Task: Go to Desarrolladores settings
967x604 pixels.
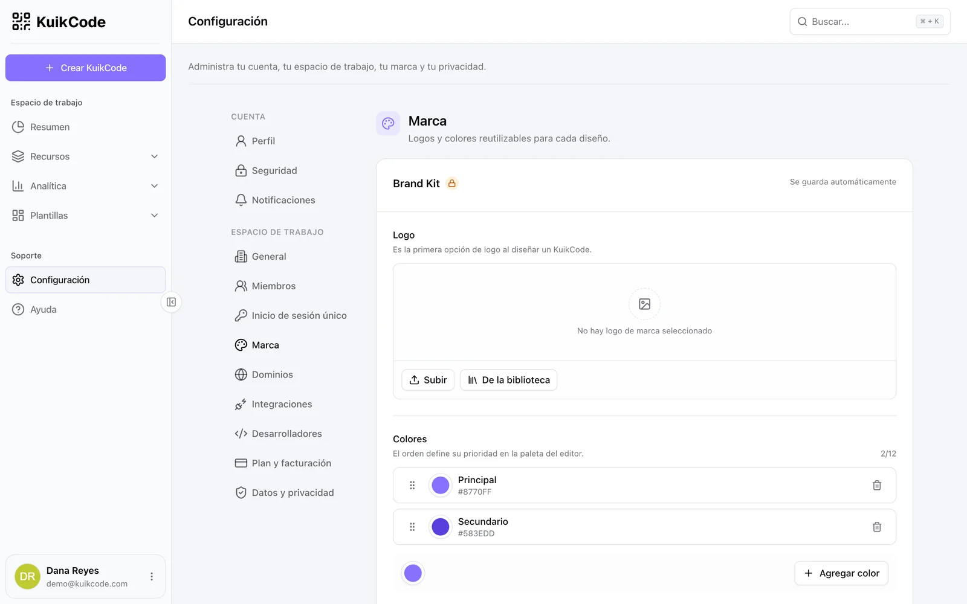Action: point(279,434)
